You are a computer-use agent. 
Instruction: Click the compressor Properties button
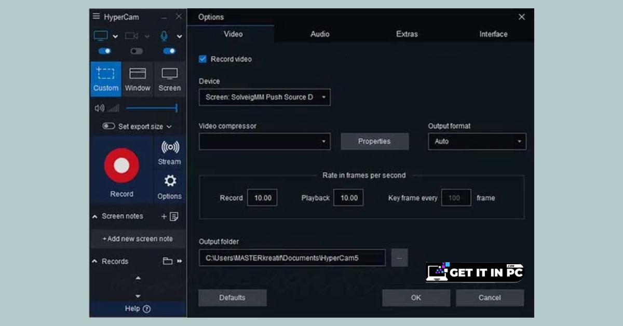pyautogui.click(x=374, y=141)
